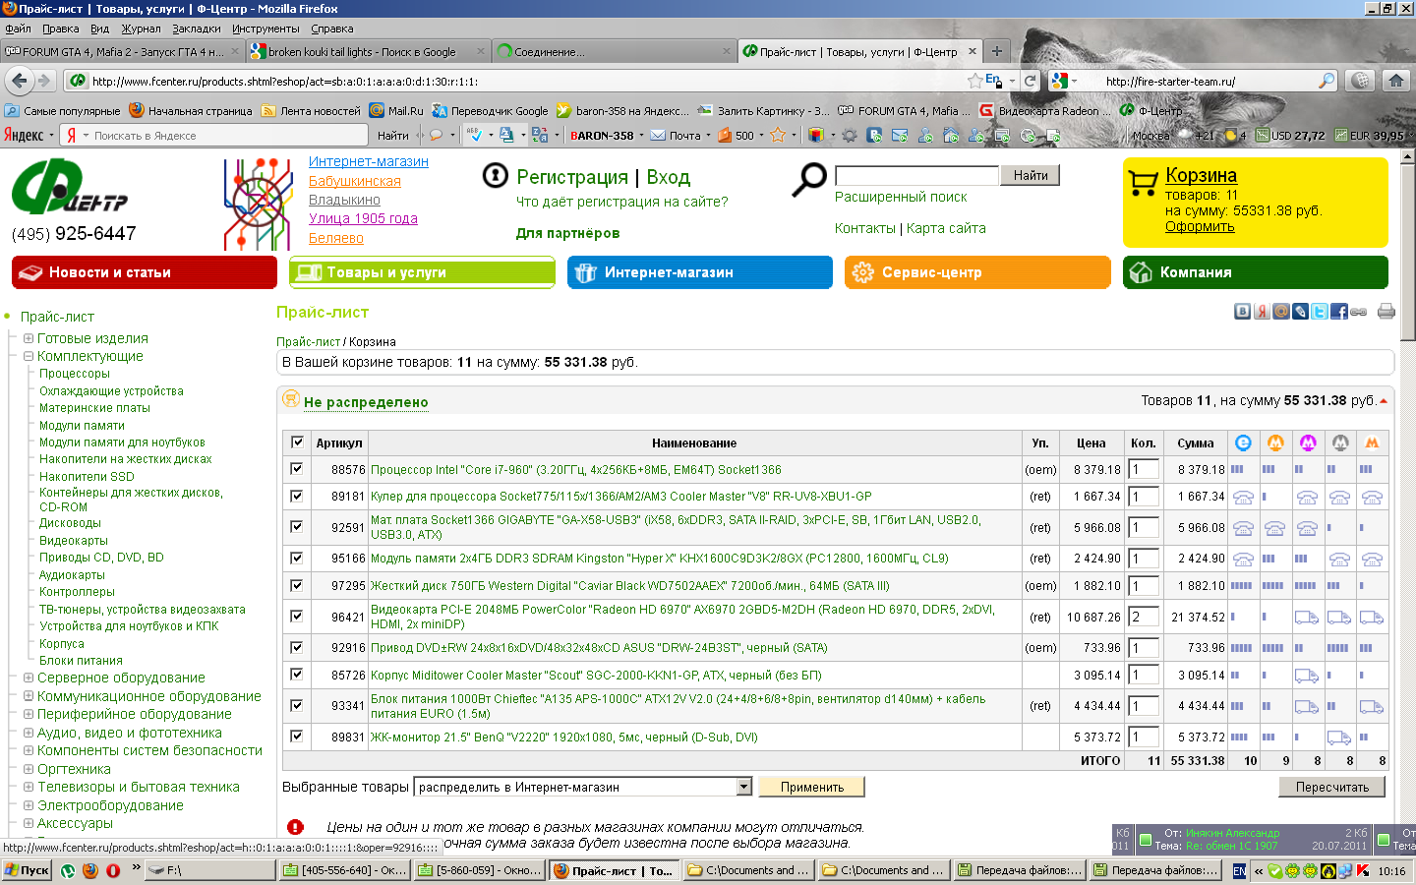Switch to the FORUM GTA 4 tab

(123, 51)
